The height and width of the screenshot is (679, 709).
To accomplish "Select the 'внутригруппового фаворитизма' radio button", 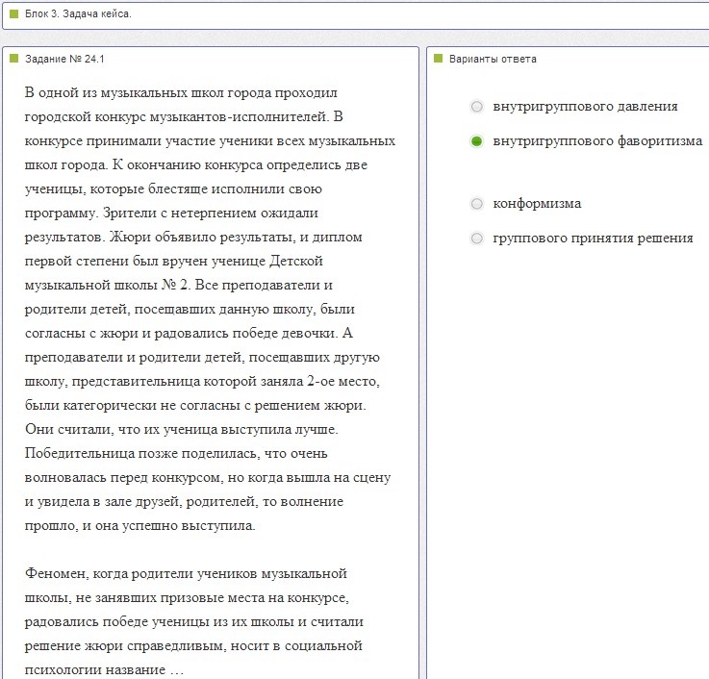I will tap(476, 141).
